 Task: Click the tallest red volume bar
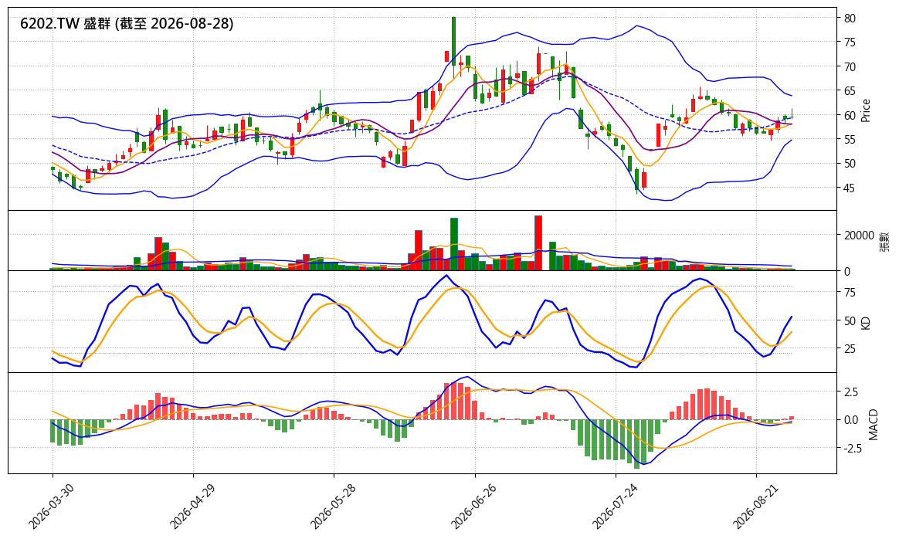(538, 243)
